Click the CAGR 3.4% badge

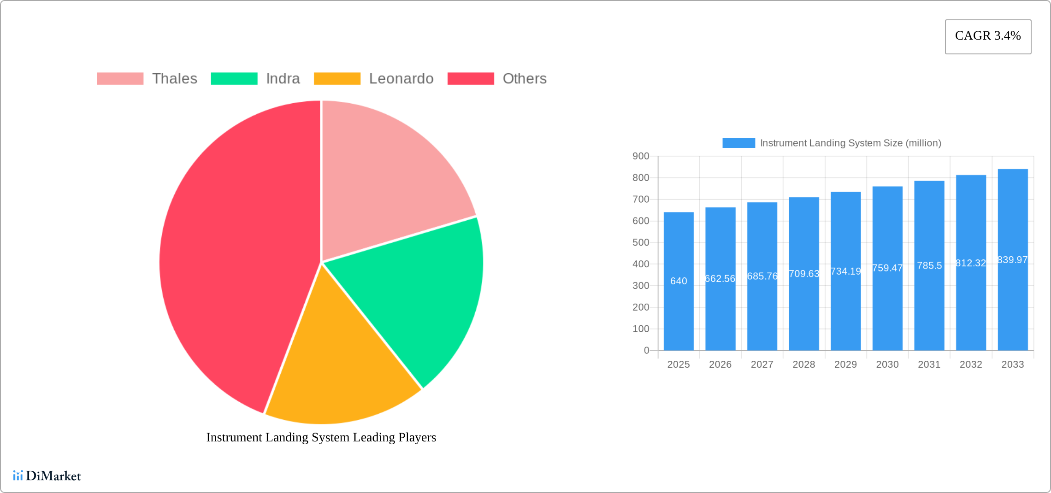tap(987, 36)
